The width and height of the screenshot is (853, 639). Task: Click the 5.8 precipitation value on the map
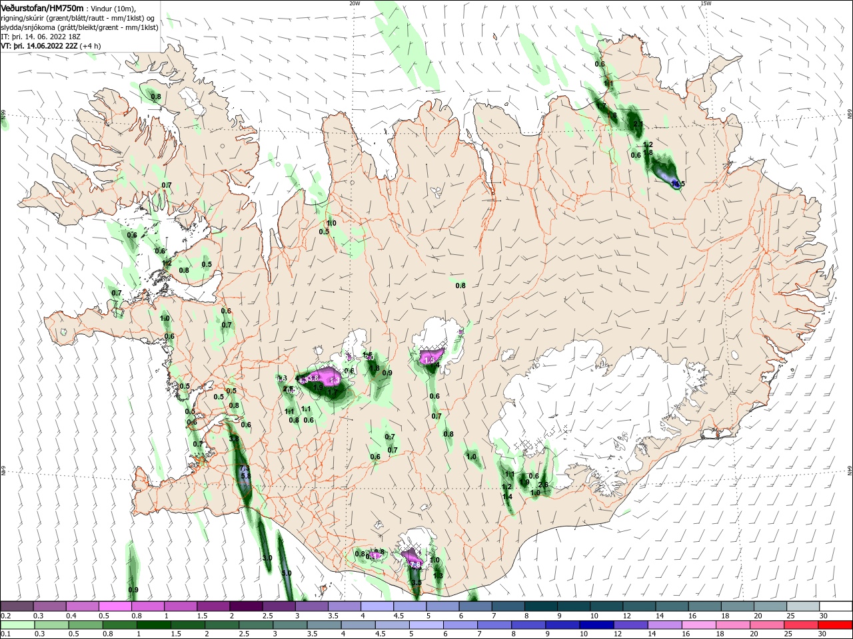pos(245,477)
